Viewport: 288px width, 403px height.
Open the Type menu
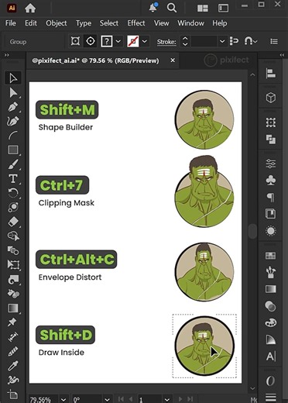click(84, 23)
